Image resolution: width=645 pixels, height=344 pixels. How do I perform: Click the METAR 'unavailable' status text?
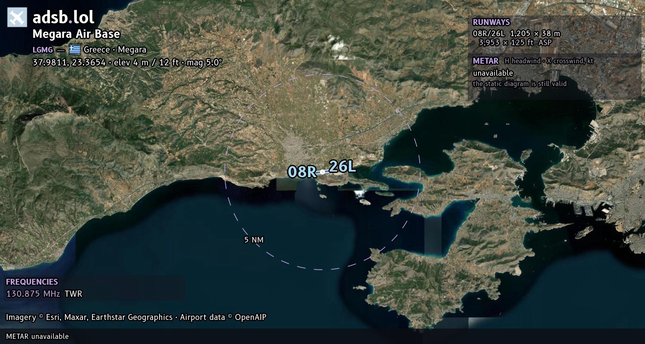493,73
